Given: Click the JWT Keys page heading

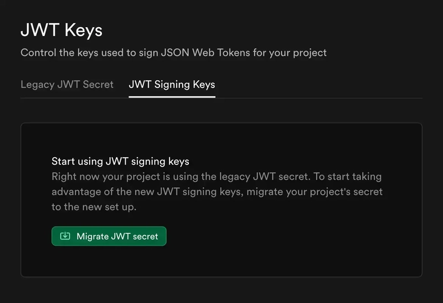Looking at the screenshot, I should pos(61,30).
